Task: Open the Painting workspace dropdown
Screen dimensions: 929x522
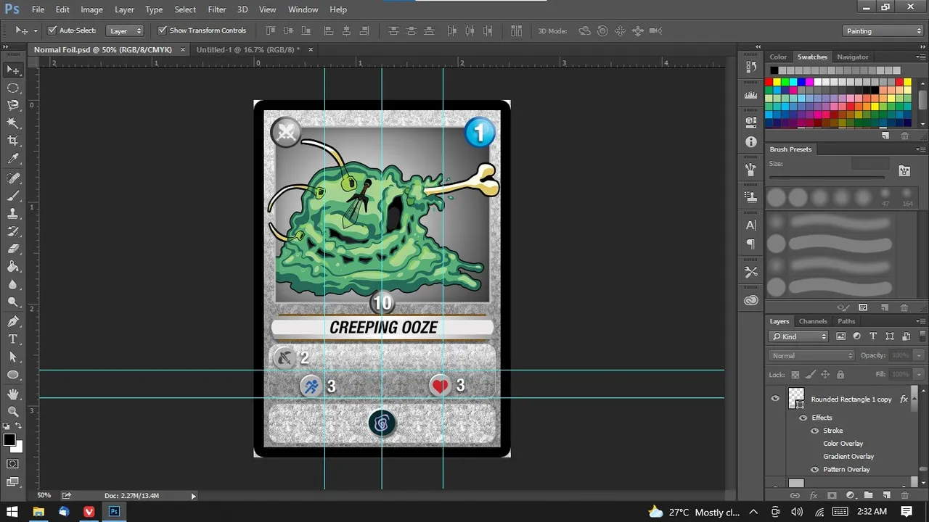Action: pyautogui.click(x=883, y=30)
